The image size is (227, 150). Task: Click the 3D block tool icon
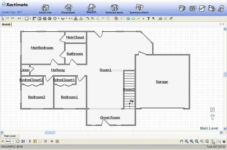[128, 18]
